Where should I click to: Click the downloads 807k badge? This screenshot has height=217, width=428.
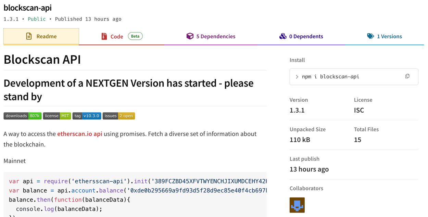(x=22, y=116)
